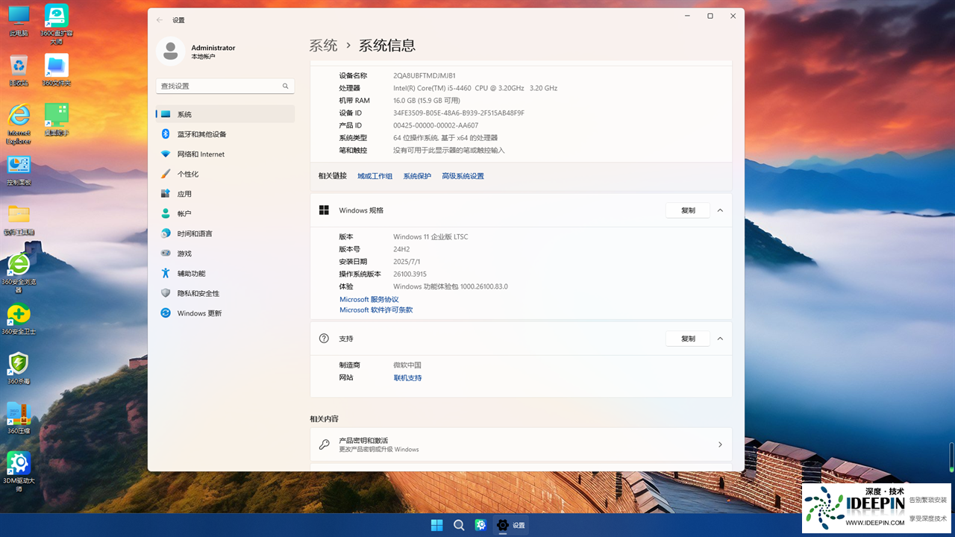Select the 时间和语言 sidebar item
Screen dimensions: 955x537
[x=194, y=233]
